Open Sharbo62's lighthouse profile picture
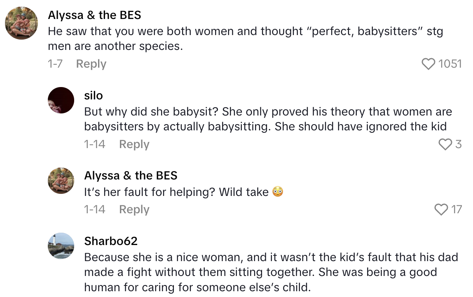Screen dimensions: 473x297 pyautogui.click(x=61, y=246)
